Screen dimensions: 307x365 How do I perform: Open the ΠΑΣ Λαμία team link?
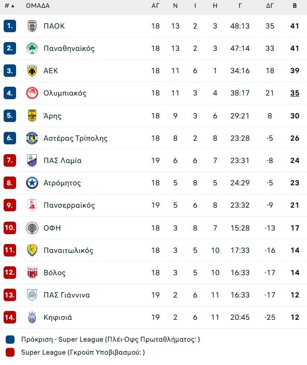click(63, 160)
